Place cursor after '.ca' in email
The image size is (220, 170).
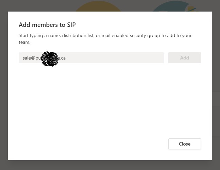coord(66,58)
